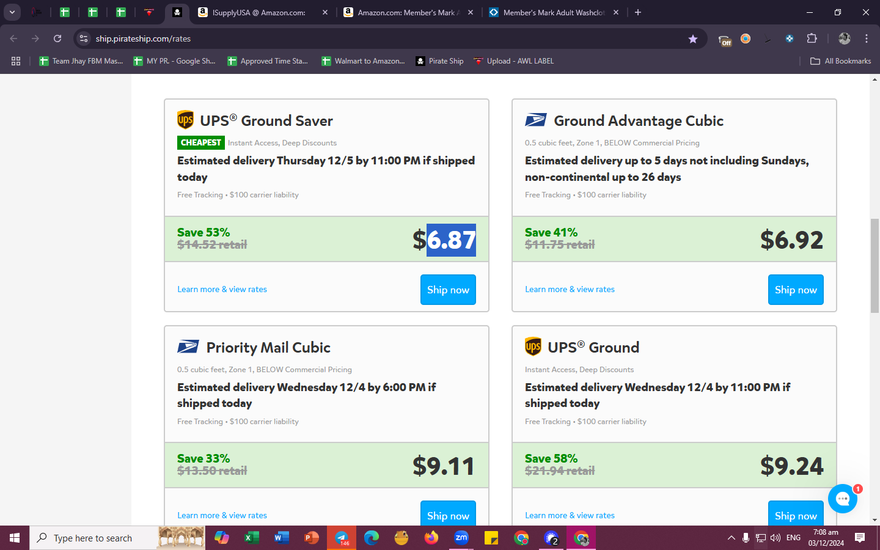Open the chat support bubble
880x550 pixels.
[843, 499]
